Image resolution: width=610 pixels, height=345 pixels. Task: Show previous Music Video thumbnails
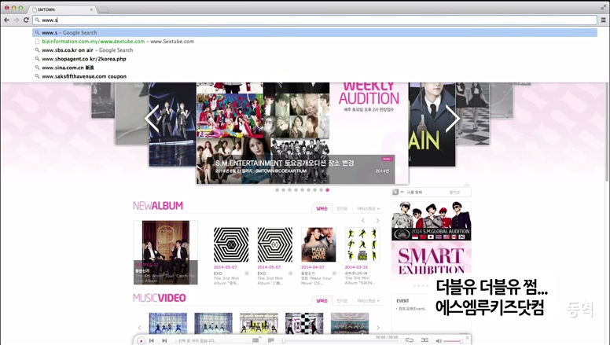(x=140, y=328)
